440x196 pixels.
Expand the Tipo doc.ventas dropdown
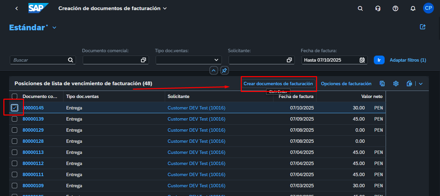[x=216, y=60]
